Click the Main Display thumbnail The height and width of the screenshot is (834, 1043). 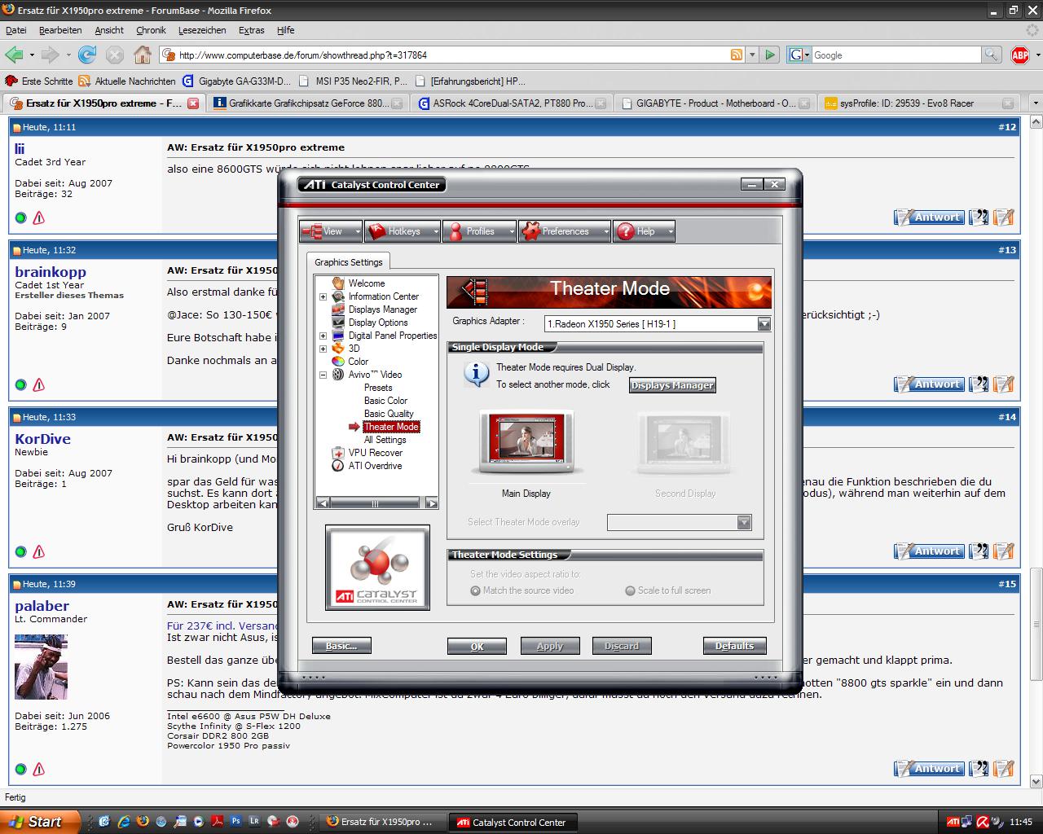pos(526,443)
